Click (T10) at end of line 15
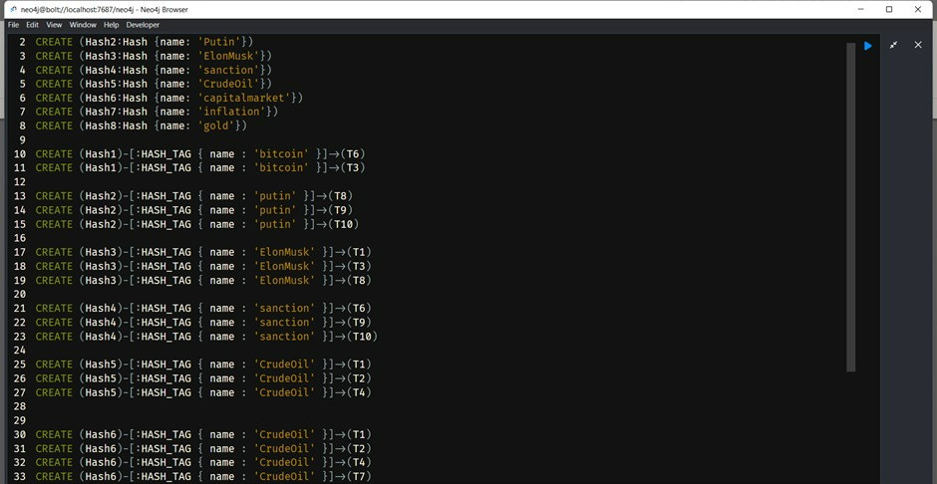The width and height of the screenshot is (937, 484). click(343, 224)
